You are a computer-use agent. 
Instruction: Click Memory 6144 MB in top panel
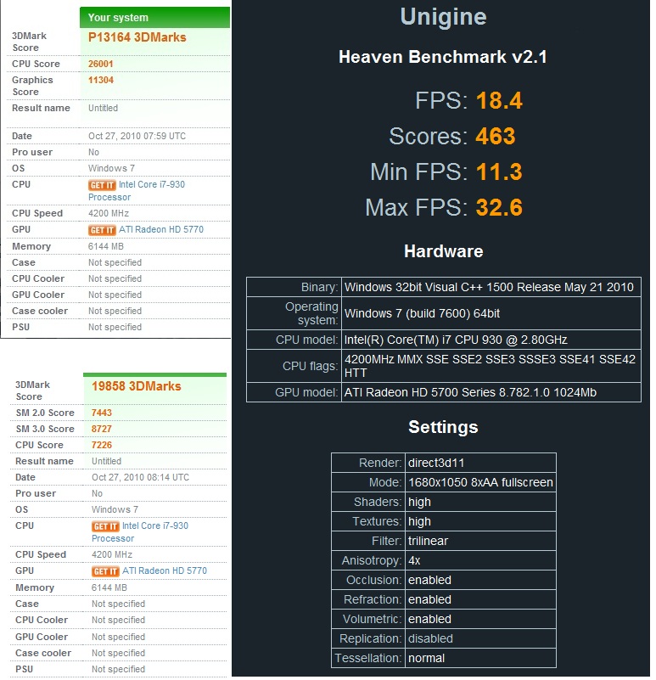tap(106, 246)
